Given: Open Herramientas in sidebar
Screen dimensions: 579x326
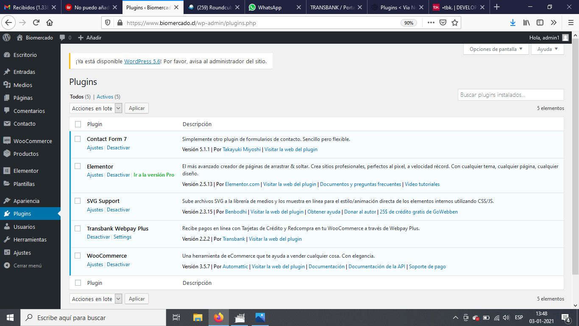Looking at the screenshot, I should [x=31, y=239].
